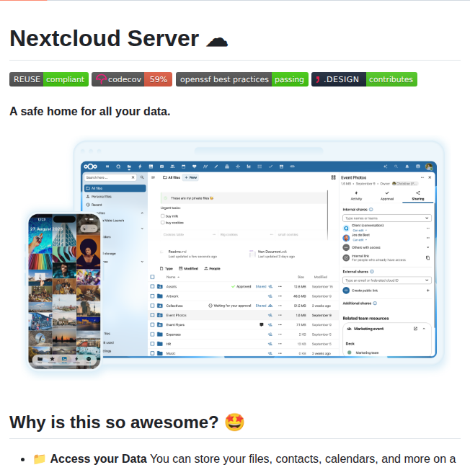Tick the checkbox for the Expenses folder
Viewport: 470px width, 470px height.
(x=152, y=334)
